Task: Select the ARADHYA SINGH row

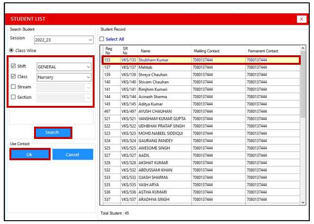Action: pos(201,199)
